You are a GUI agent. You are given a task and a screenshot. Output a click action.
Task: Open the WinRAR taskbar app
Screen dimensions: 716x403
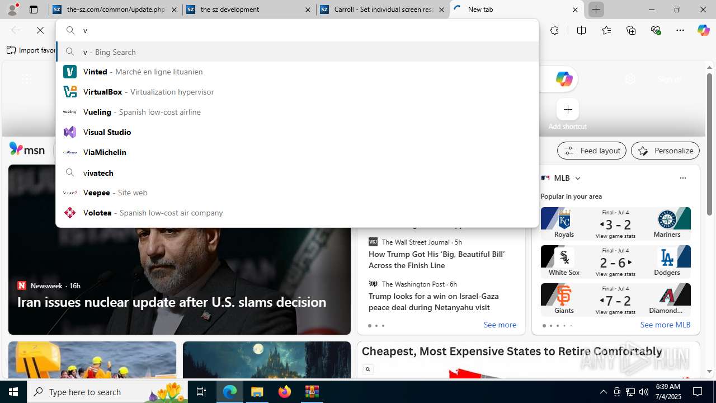(312, 392)
